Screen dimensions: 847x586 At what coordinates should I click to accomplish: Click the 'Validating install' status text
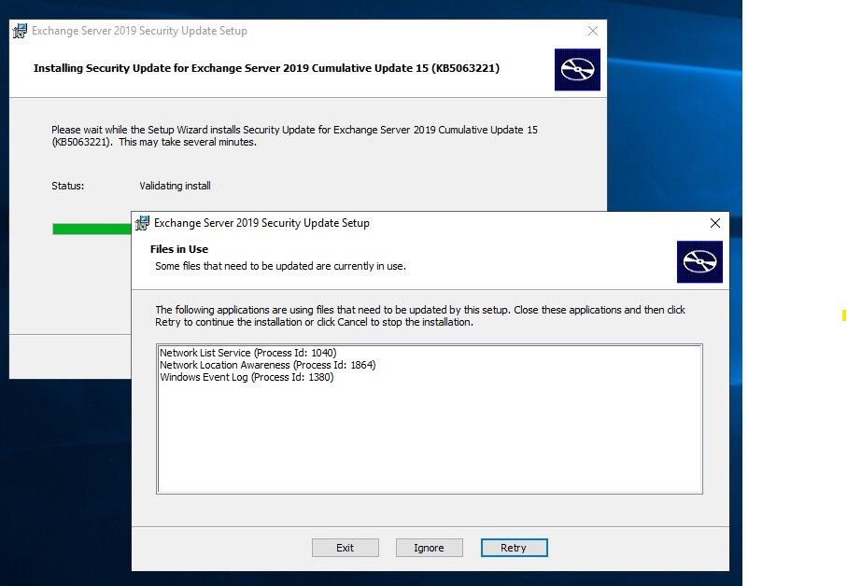coord(175,186)
